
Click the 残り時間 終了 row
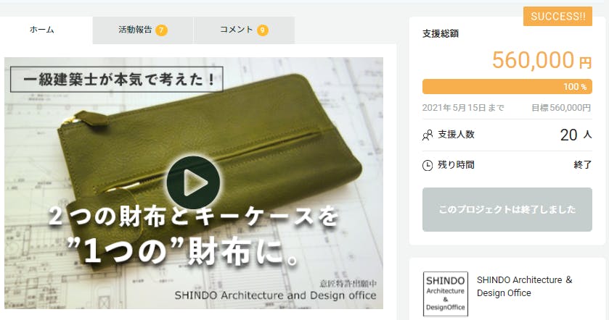(x=507, y=165)
